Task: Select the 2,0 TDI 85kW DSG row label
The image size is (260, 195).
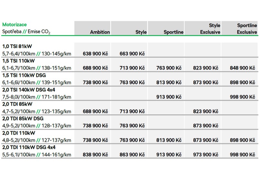Action: coord(23,119)
